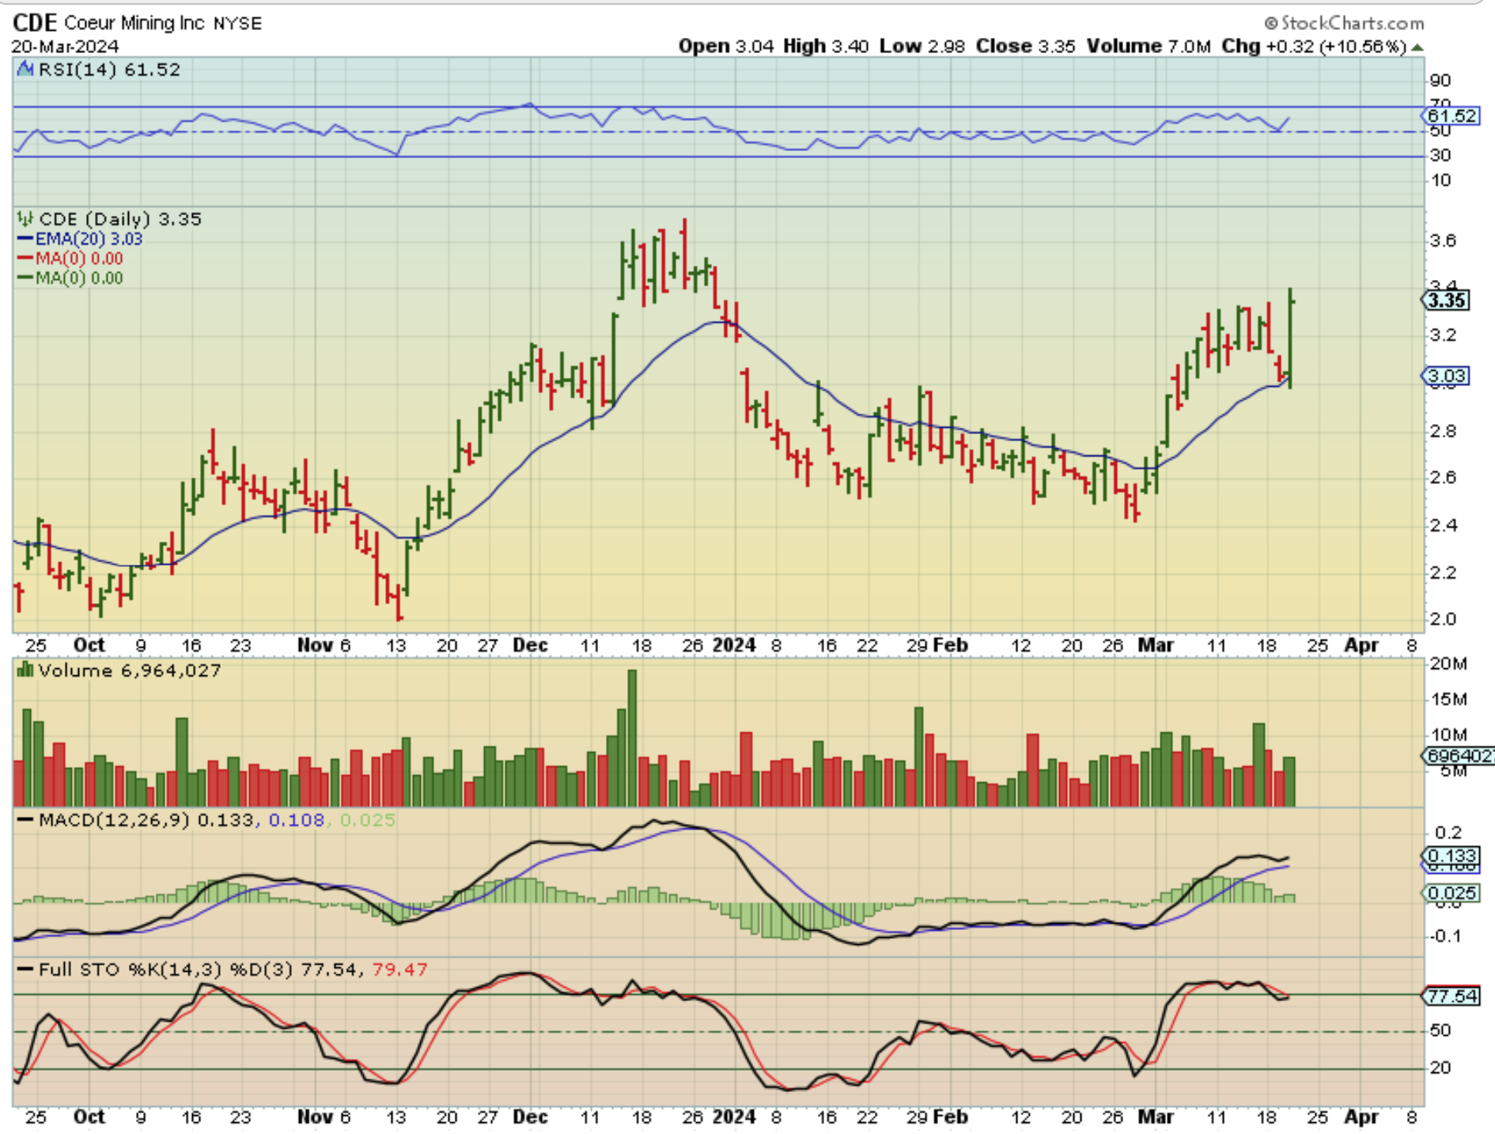Click the 3.03 EMA tag on price axis
1495x1134 pixels.
tap(1447, 376)
